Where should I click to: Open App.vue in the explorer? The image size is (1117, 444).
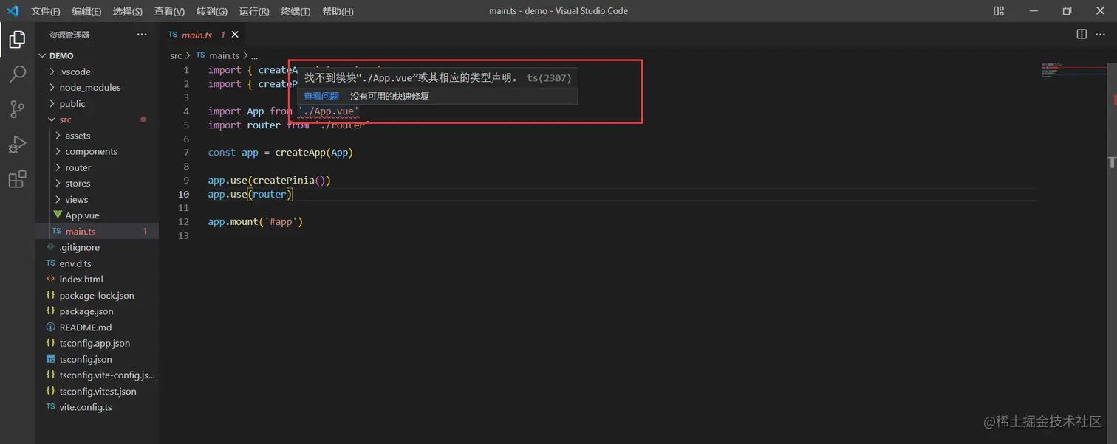coord(97,215)
